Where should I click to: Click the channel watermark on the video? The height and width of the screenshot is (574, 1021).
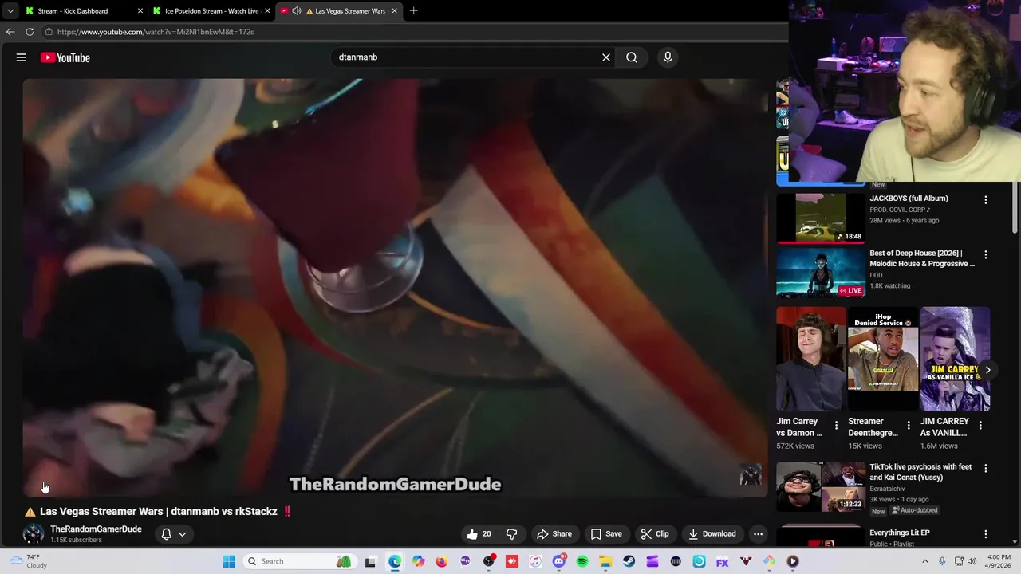pos(751,475)
